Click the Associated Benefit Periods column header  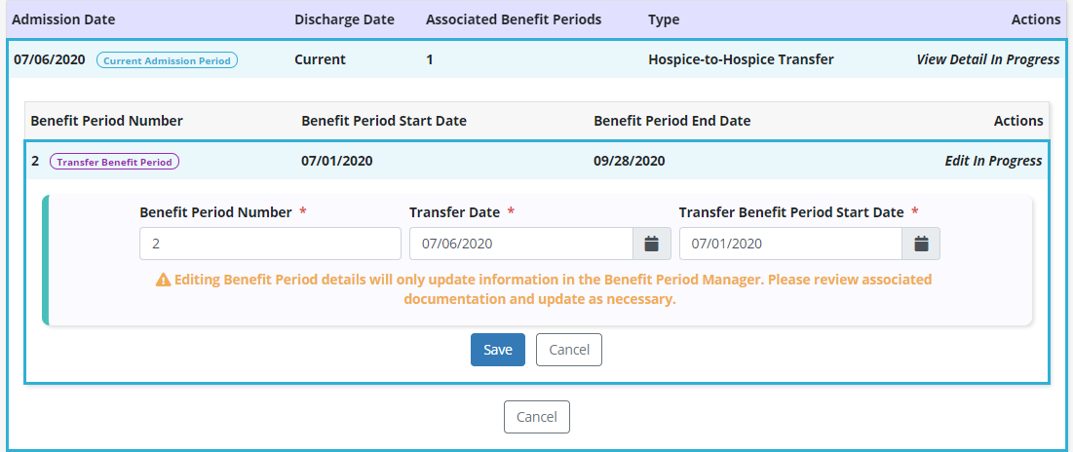(514, 19)
